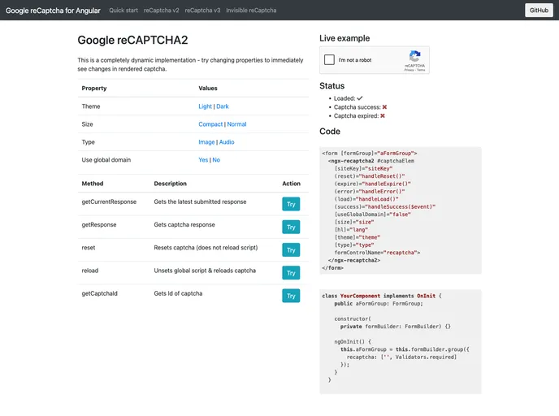
Task: Click the [siteKey]="siteKey" code line
Action: click(x=363, y=169)
